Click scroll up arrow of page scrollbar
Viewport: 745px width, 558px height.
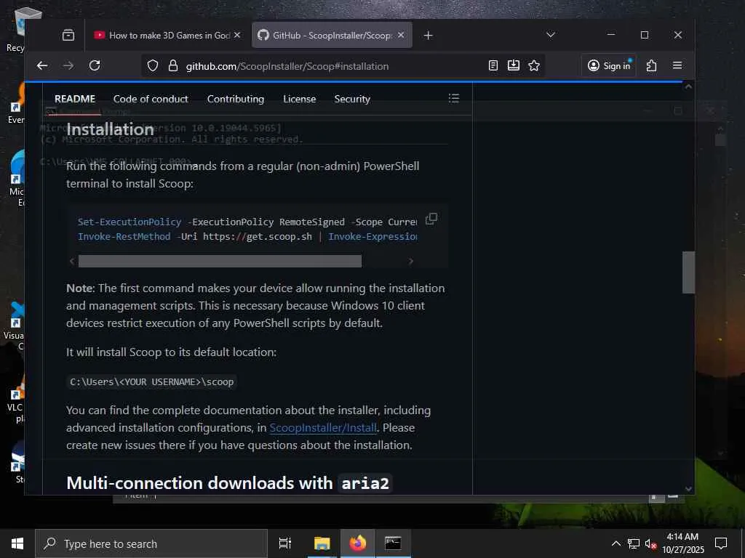pos(688,87)
